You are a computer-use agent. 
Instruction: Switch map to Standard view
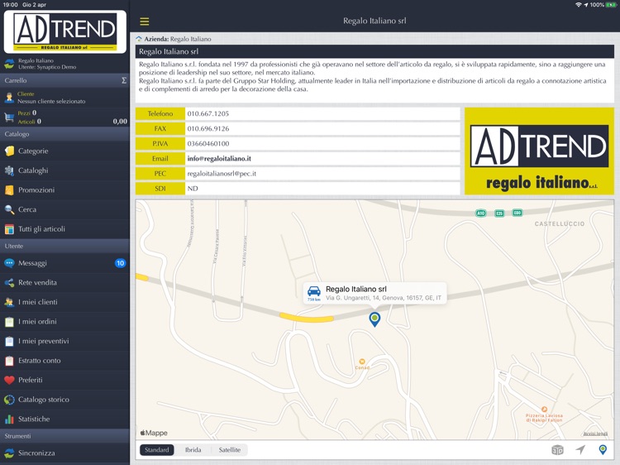156,450
